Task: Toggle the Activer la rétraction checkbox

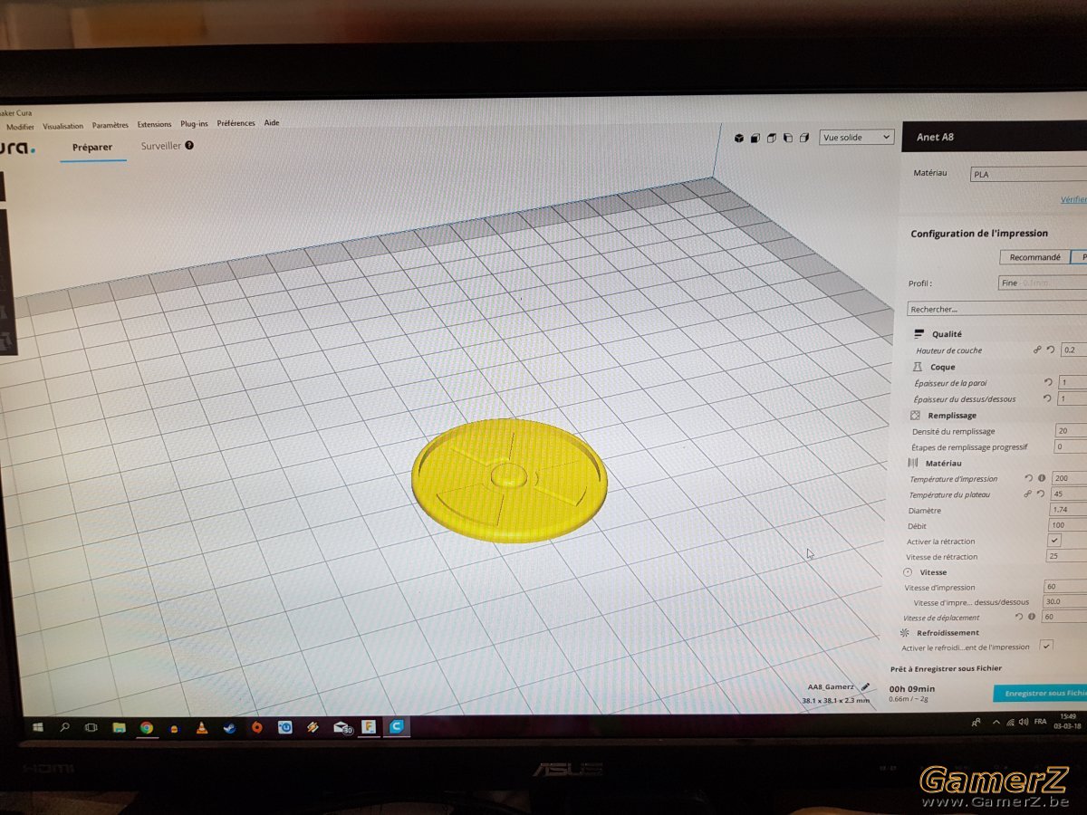Action: tap(1053, 541)
